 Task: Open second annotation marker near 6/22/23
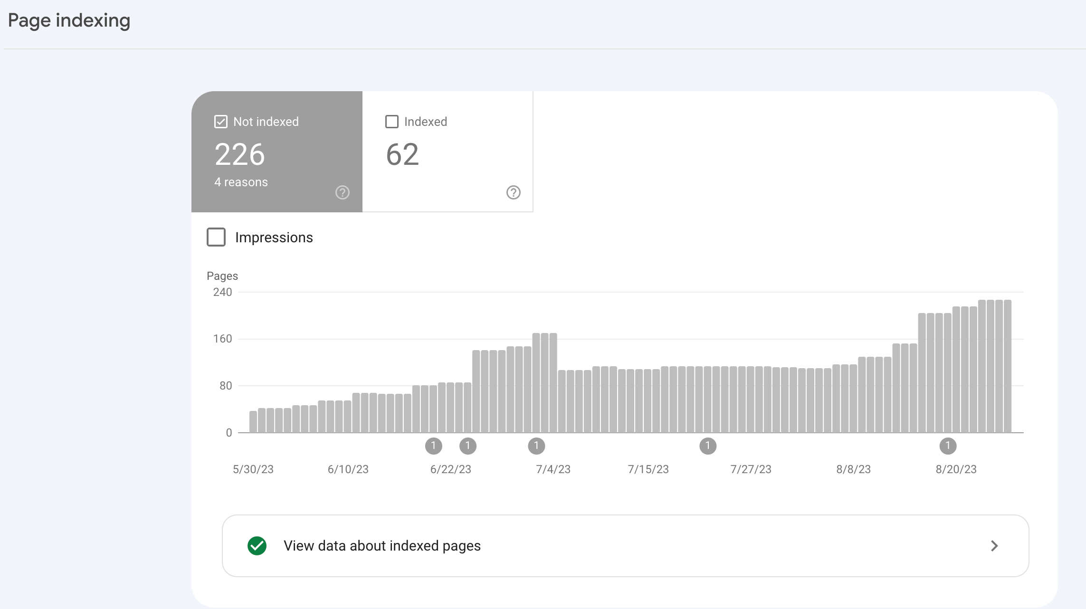(x=468, y=446)
